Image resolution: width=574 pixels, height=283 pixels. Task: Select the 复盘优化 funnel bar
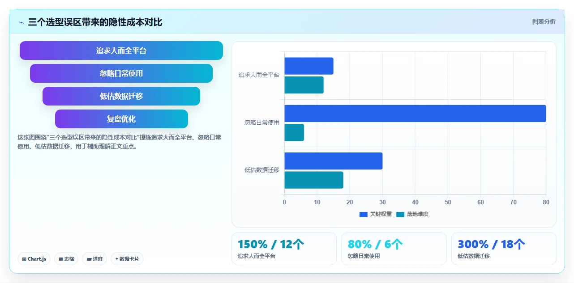pos(121,119)
